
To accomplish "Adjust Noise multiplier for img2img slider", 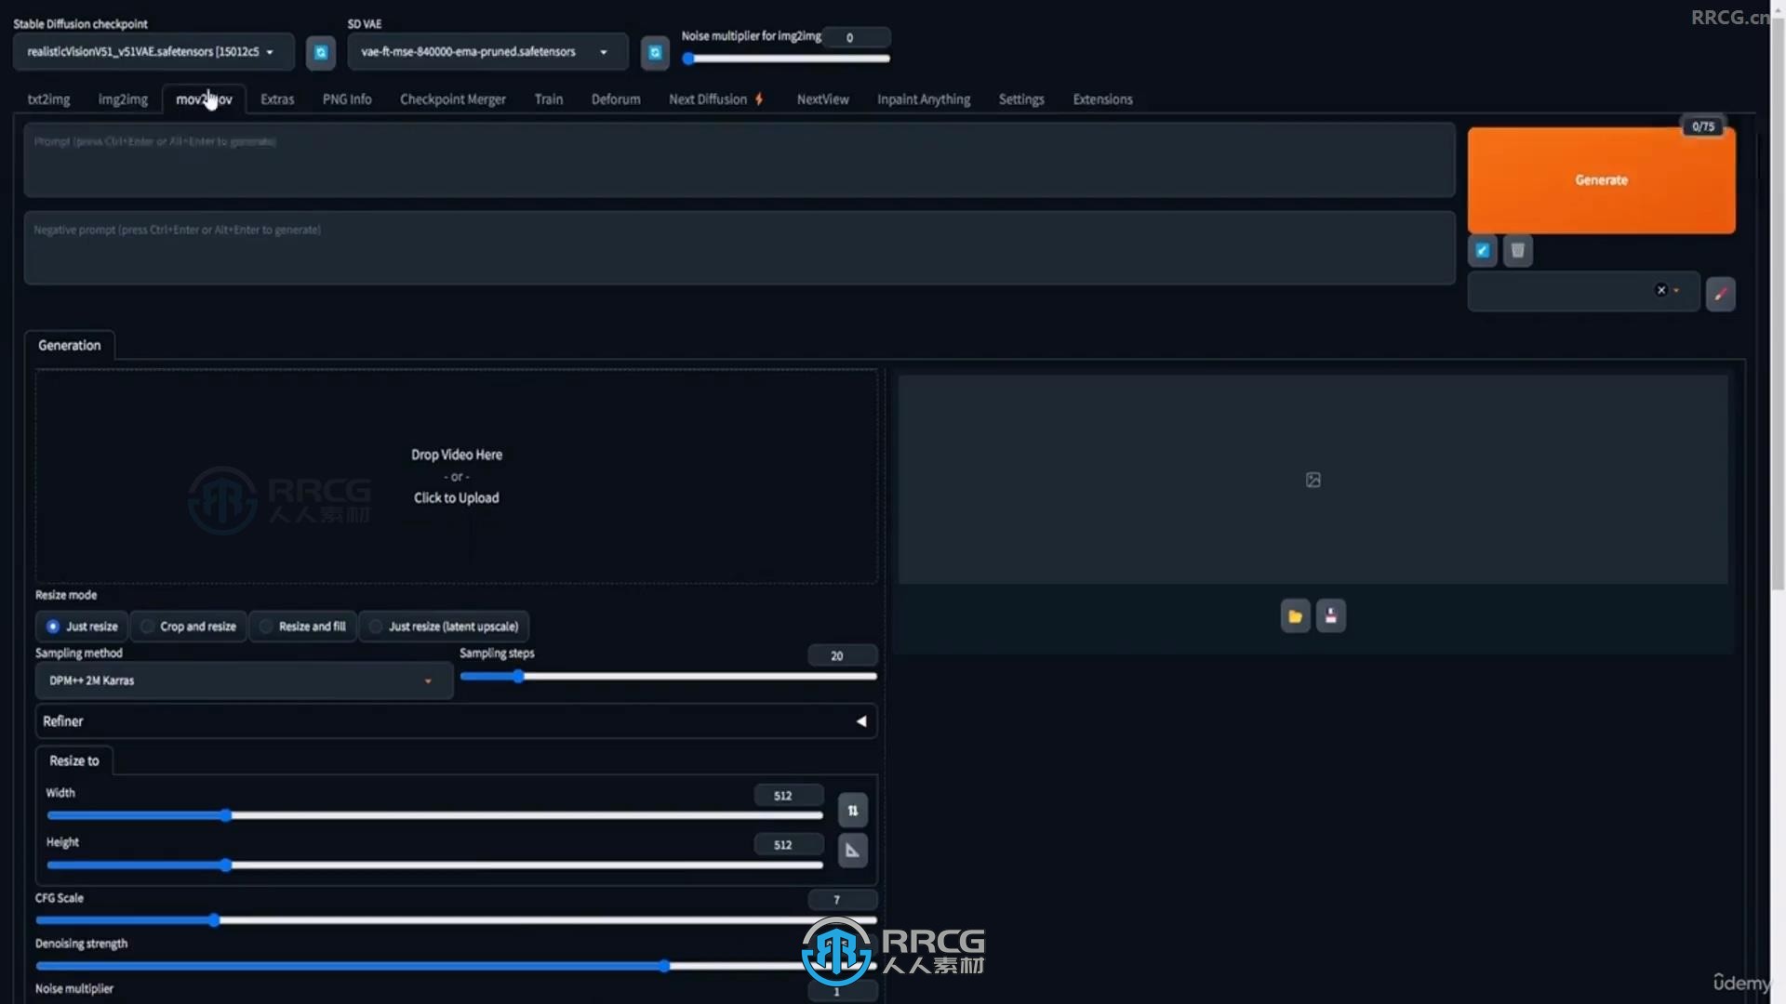I will click(x=786, y=59).
